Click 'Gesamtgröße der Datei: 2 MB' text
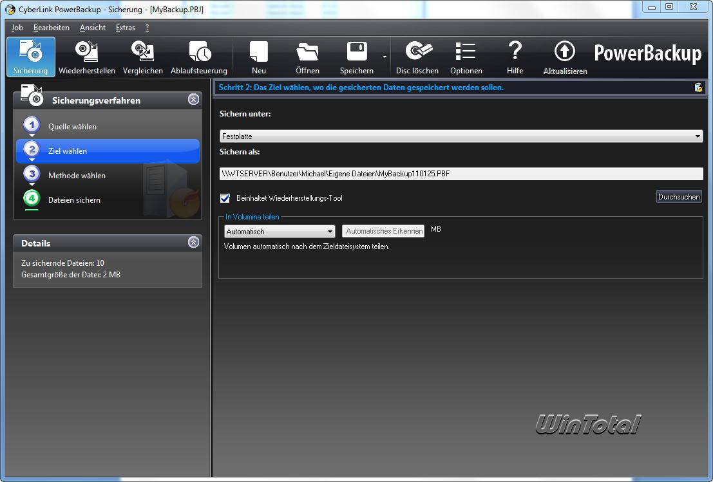 (x=71, y=275)
